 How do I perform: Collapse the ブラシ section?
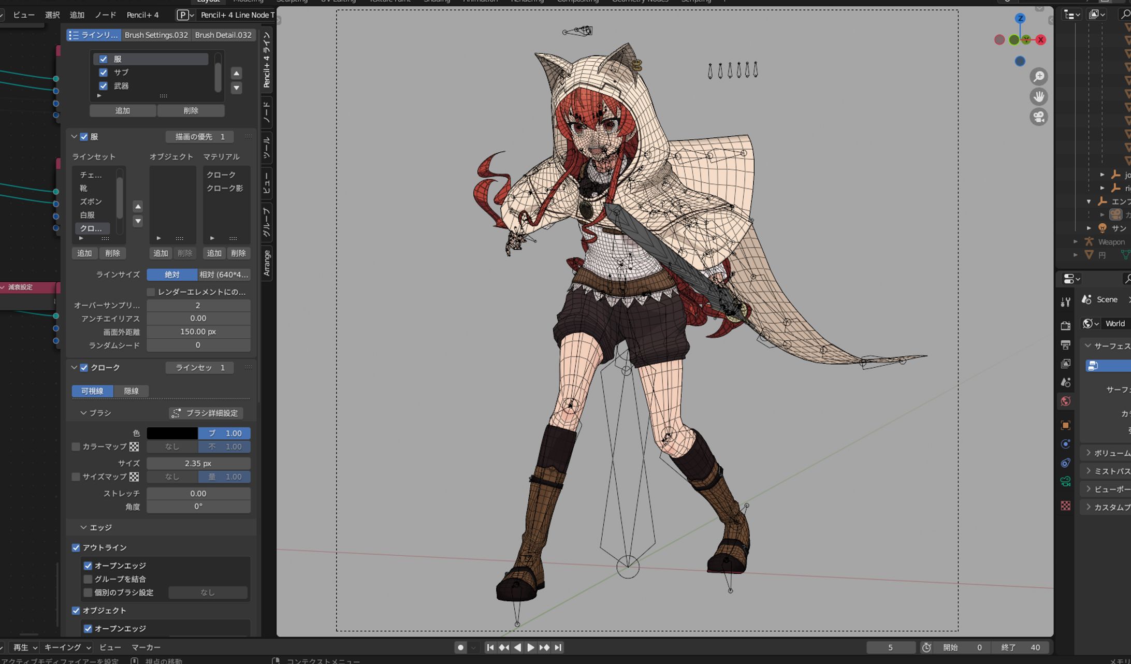click(83, 413)
